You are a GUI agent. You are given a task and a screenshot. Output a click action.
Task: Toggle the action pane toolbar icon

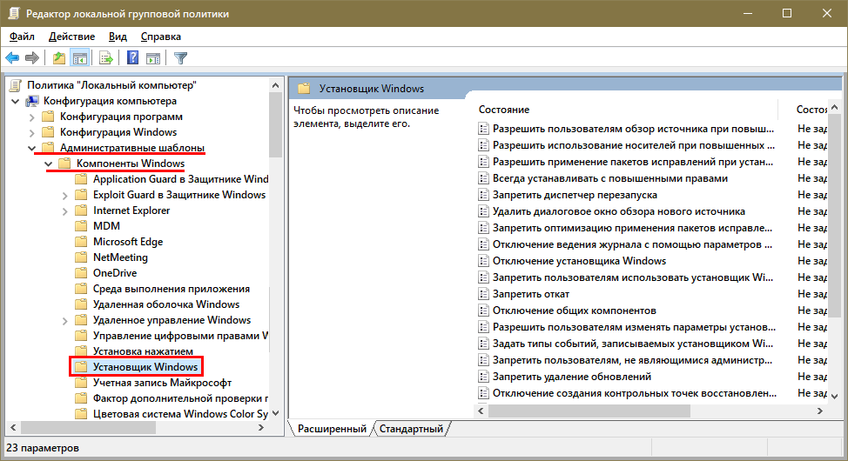(x=153, y=58)
